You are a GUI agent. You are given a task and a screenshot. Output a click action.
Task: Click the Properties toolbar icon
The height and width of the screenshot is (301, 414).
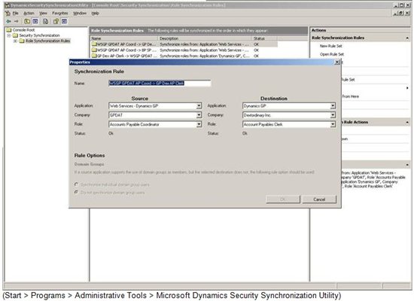[56, 21]
